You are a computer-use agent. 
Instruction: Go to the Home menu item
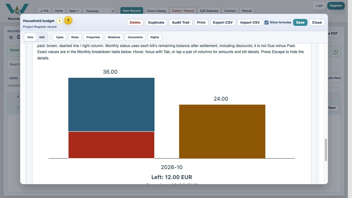[59, 11]
